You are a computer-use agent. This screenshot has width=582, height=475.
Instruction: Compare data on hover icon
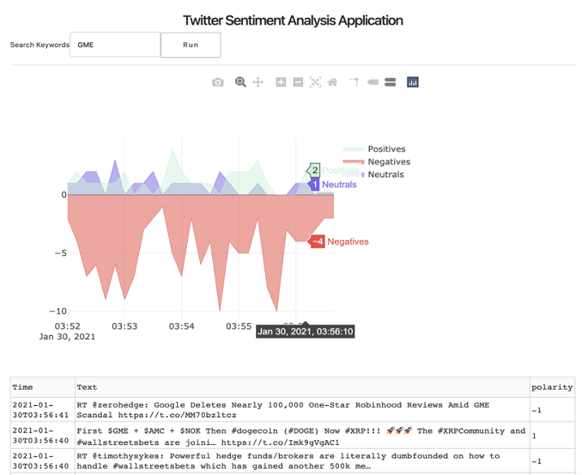(389, 82)
